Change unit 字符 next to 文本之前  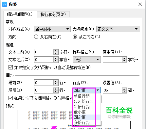(x=64, y=52)
